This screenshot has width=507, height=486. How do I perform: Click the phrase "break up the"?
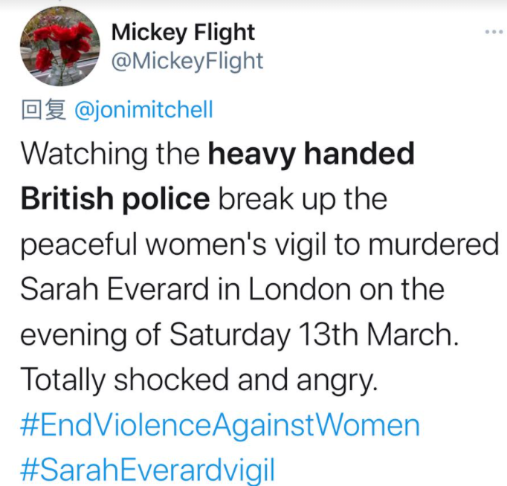(303, 199)
